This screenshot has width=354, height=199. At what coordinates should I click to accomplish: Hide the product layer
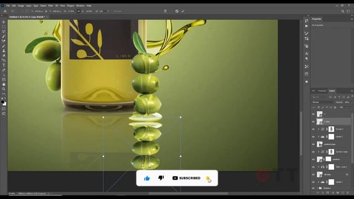click(x=314, y=160)
